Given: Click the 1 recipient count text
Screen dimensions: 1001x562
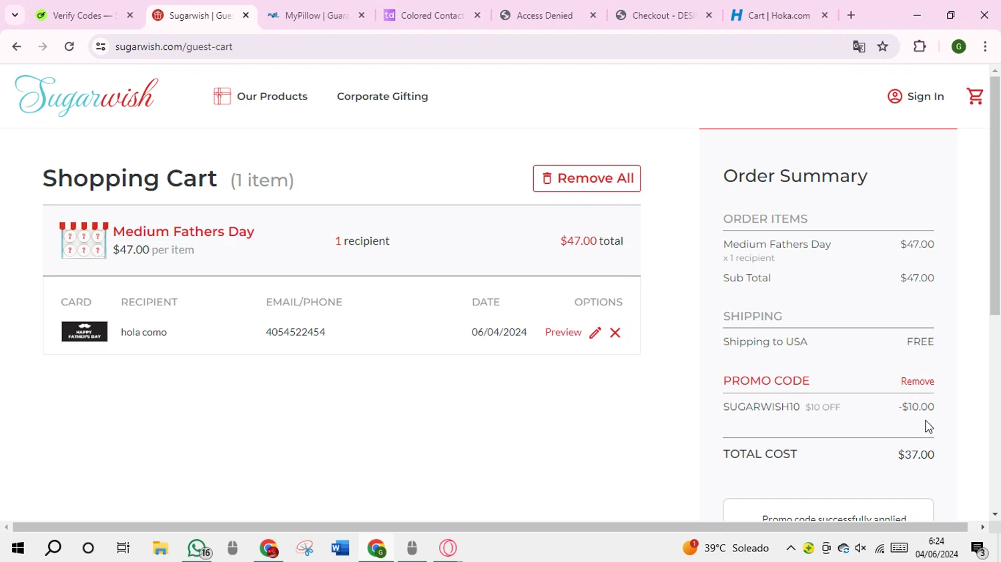Looking at the screenshot, I should pyautogui.click(x=362, y=241).
